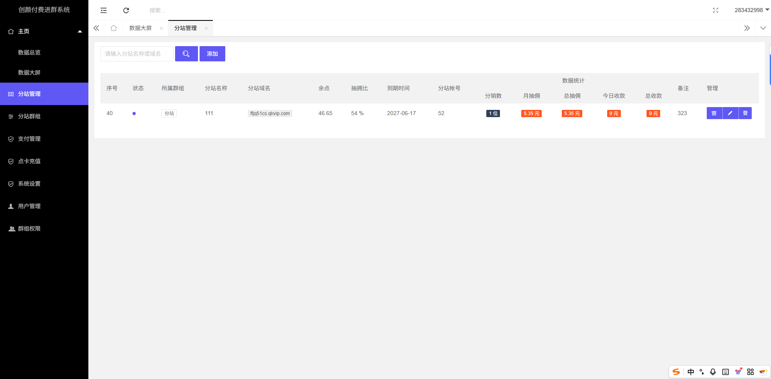This screenshot has width=771, height=379.
Task: Click the 登 login button in row
Action: [x=745, y=113]
